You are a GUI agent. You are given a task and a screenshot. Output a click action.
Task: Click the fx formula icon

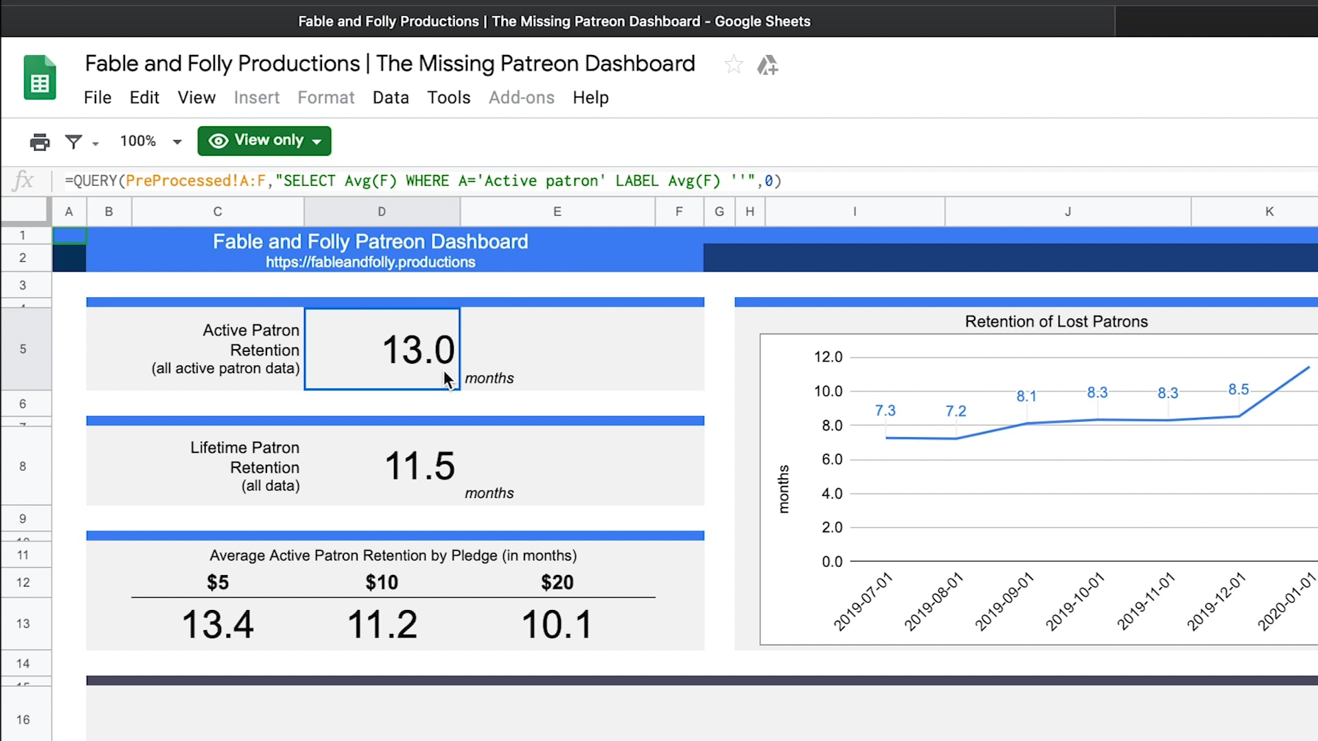pos(23,180)
